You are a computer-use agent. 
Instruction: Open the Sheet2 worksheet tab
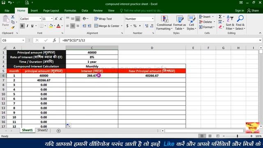(x=42, y=130)
